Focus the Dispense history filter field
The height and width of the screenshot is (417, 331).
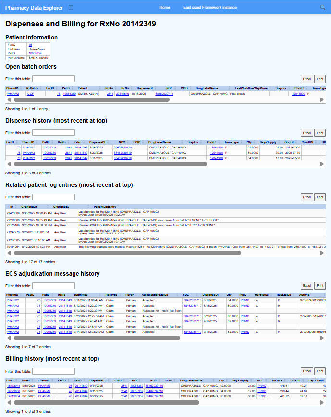[53, 133]
